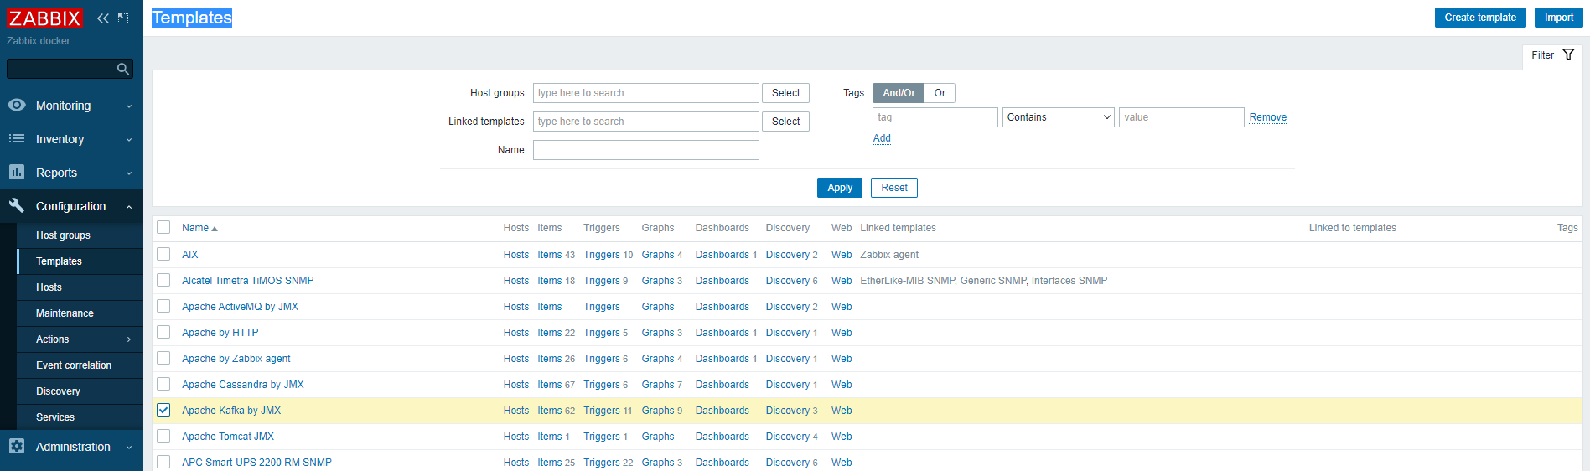Open Graphs 7 for Apache Cassandra
Image resolution: width=1590 pixels, height=471 pixels.
point(658,385)
